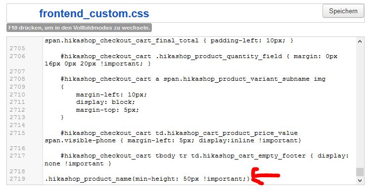Viewport: 374px width, 191px height.
Task: Click the scrollbar up arrow
Action: (360, 41)
